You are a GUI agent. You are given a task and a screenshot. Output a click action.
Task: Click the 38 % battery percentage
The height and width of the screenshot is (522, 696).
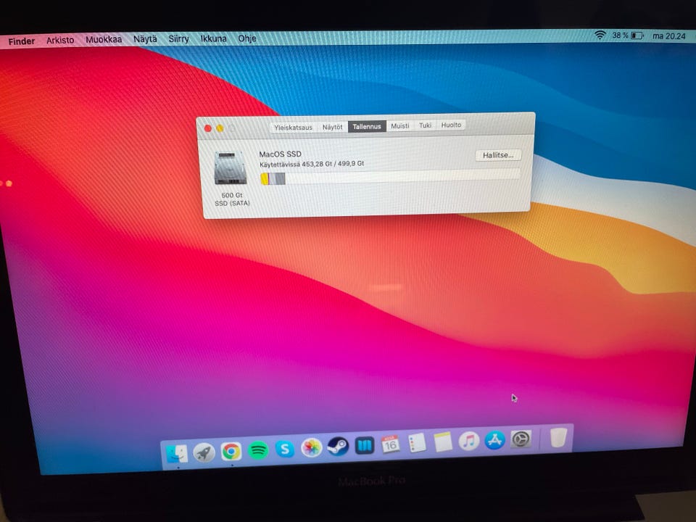(x=620, y=36)
